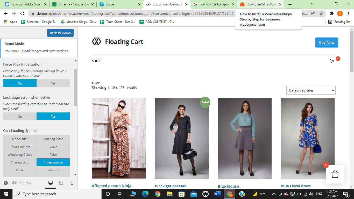
Task: Click Hide Controls in the customizer
Action: tap(17, 183)
